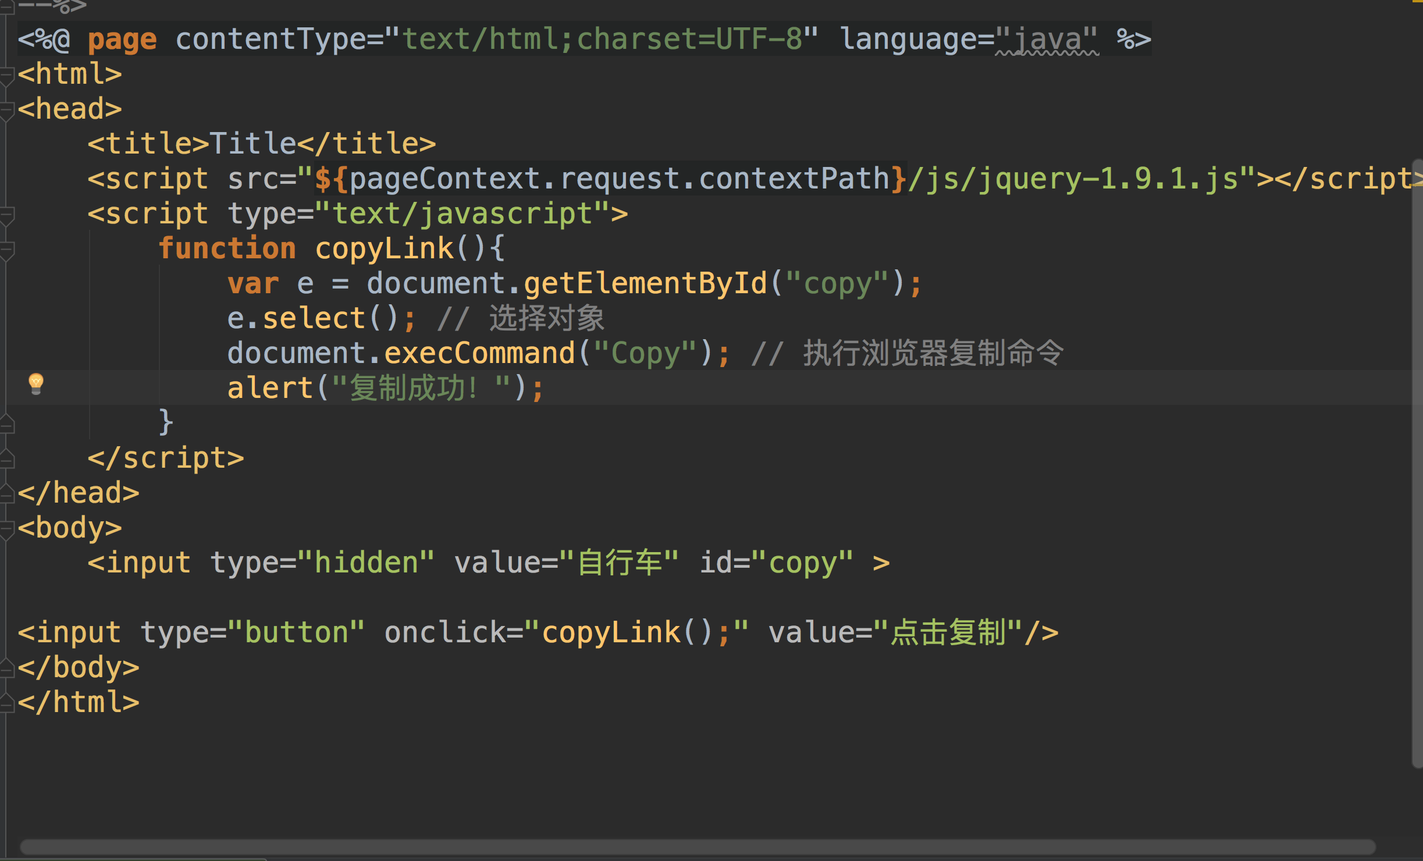
Task: Click fold-end marker beside </script>
Action: coord(7,459)
